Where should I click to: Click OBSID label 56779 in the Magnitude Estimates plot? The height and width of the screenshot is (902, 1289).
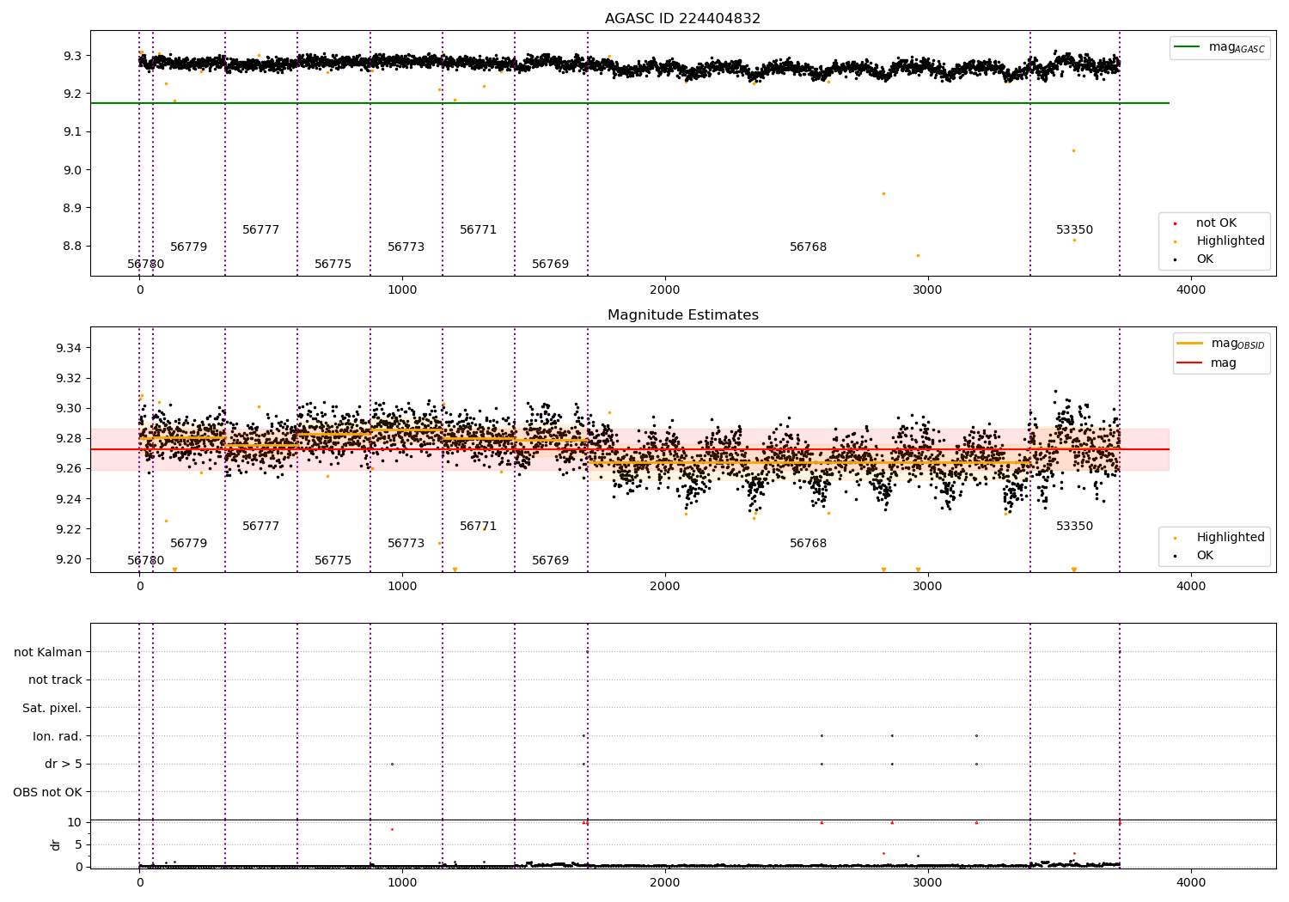[188, 543]
